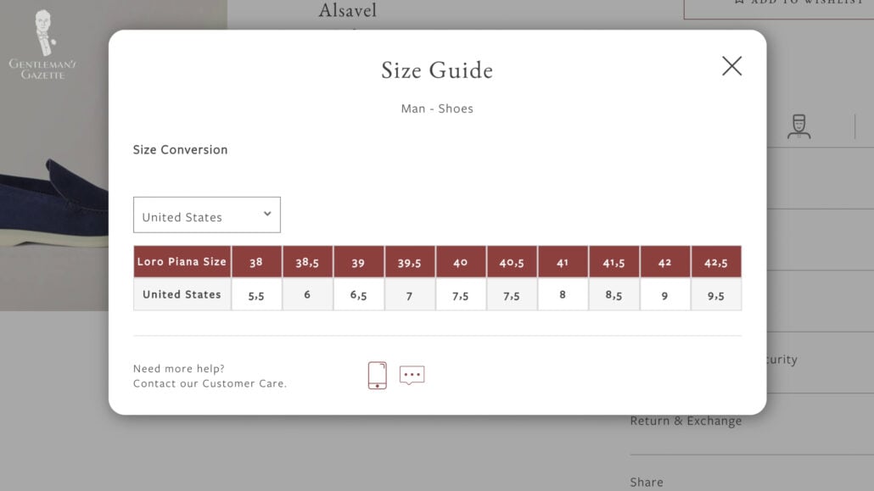Click the concierge person icon
874x491 pixels.
(798, 126)
